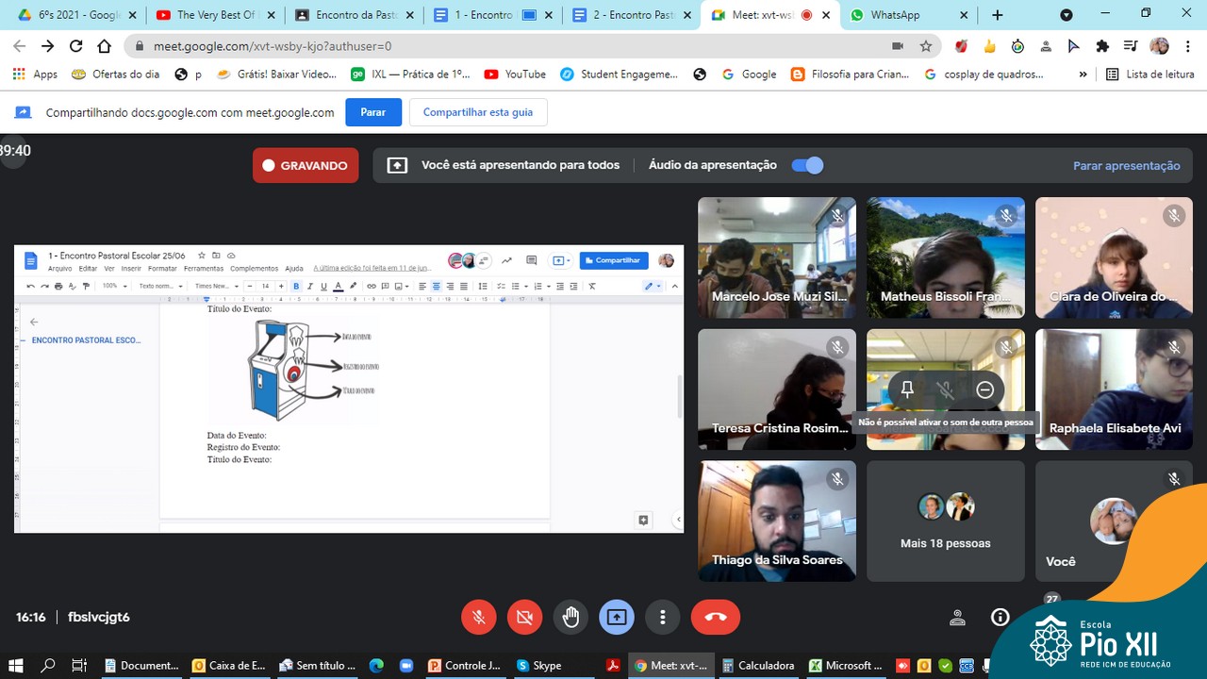Open the Mais 18 pessoas tile
Screen dimensions: 1207x679
tap(945, 522)
